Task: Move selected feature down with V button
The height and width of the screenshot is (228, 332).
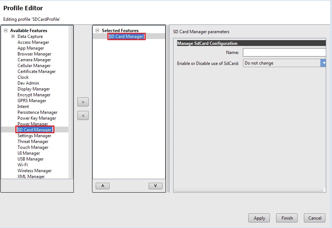Action: coord(155,186)
